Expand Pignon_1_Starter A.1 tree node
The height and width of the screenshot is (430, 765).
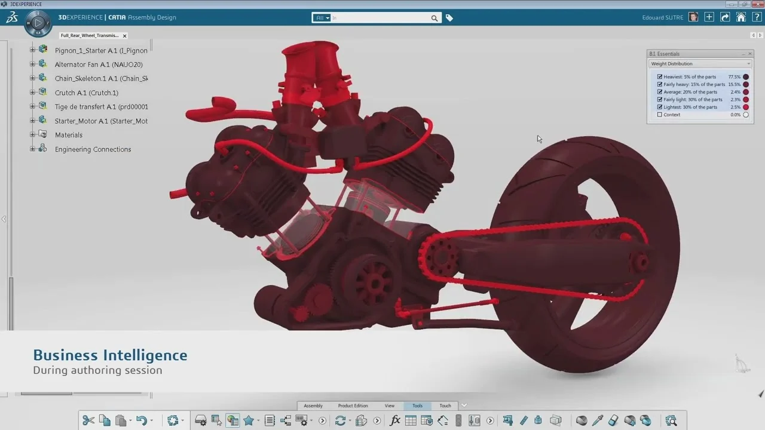32,50
